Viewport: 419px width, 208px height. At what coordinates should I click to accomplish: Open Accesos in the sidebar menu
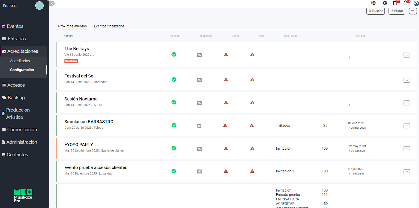tap(16, 85)
